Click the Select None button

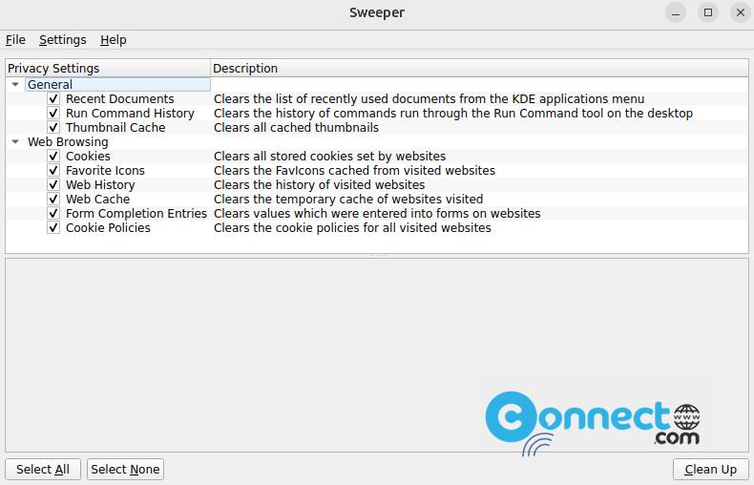125,470
